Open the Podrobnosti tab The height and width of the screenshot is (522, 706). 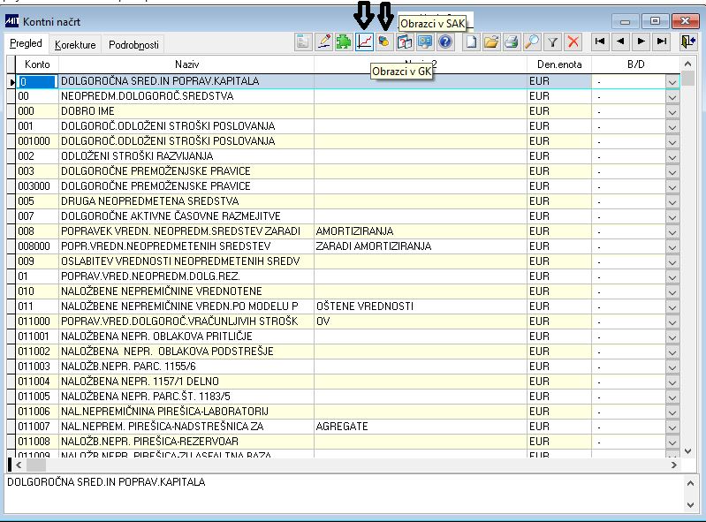point(134,44)
